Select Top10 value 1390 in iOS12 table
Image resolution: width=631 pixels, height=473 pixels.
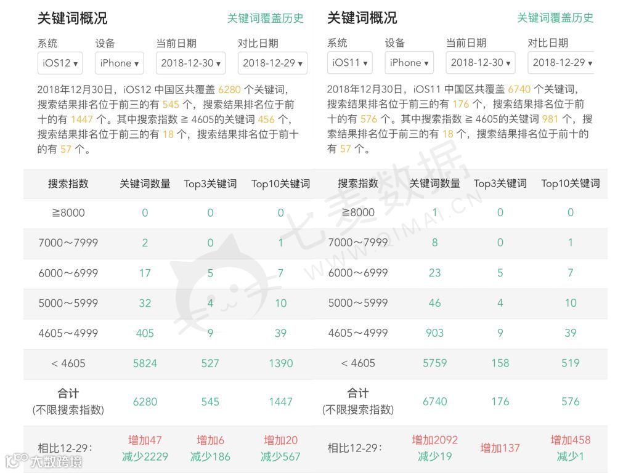[281, 363]
